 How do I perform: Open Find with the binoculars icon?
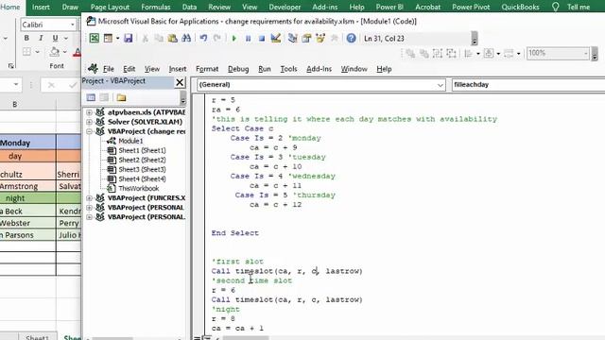pyautogui.click(x=186, y=38)
